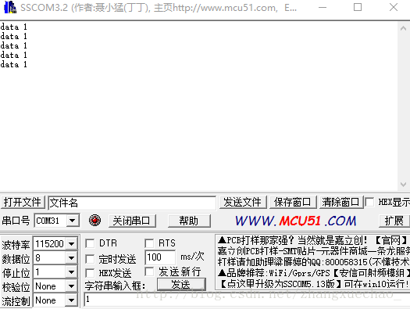Click the 文件名 file name field
410x309 pixels.
point(132,203)
